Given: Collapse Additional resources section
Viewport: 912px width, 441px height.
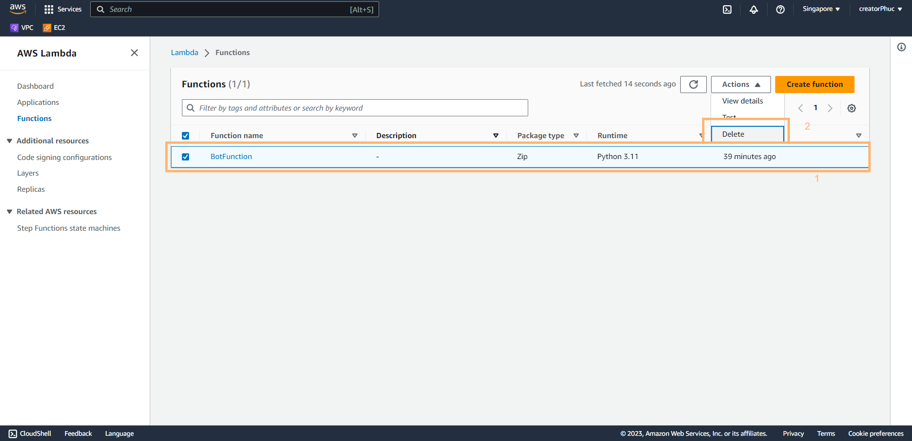Looking at the screenshot, I should (9, 141).
